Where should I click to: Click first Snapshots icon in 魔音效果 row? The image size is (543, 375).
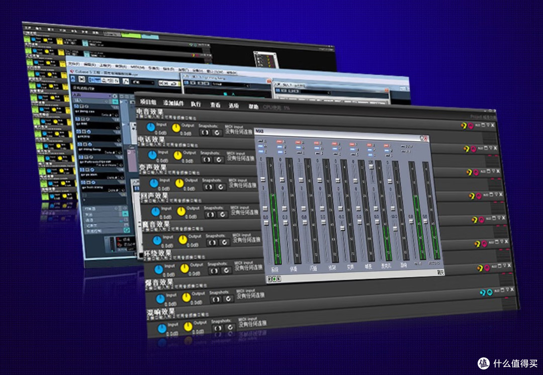click(212, 243)
